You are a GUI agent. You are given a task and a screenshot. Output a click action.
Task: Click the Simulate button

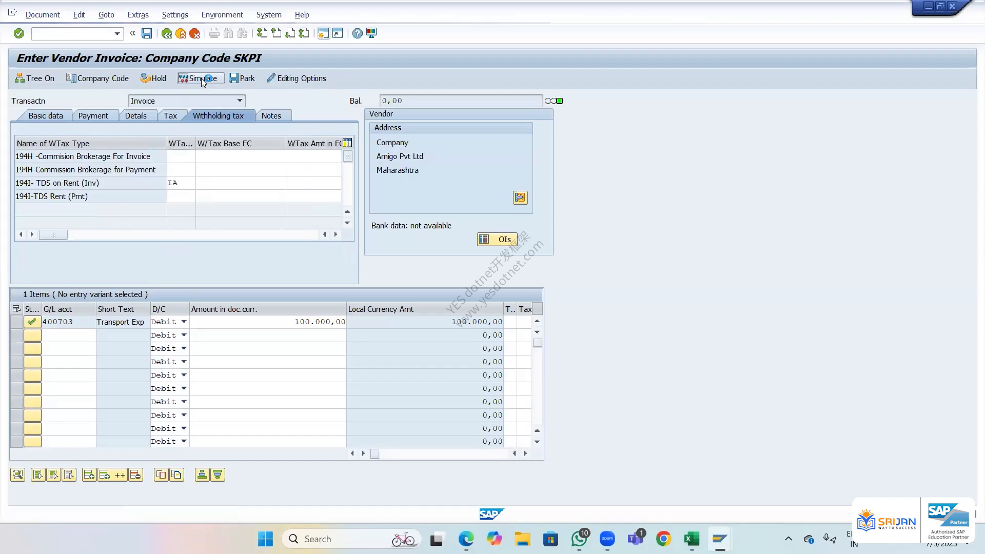(198, 78)
